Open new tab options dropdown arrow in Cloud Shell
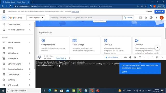The height and width of the screenshot is (93, 166). 72,58
